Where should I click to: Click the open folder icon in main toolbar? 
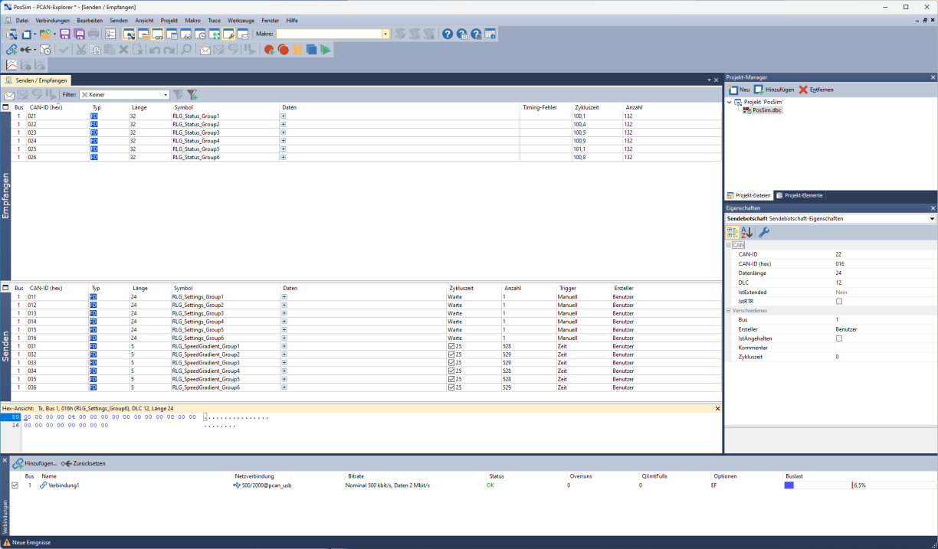click(x=44, y=34)
